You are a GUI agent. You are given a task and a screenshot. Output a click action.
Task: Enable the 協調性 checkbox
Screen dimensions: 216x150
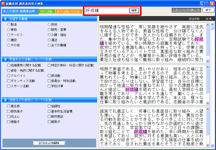click(x=49, y=106)
